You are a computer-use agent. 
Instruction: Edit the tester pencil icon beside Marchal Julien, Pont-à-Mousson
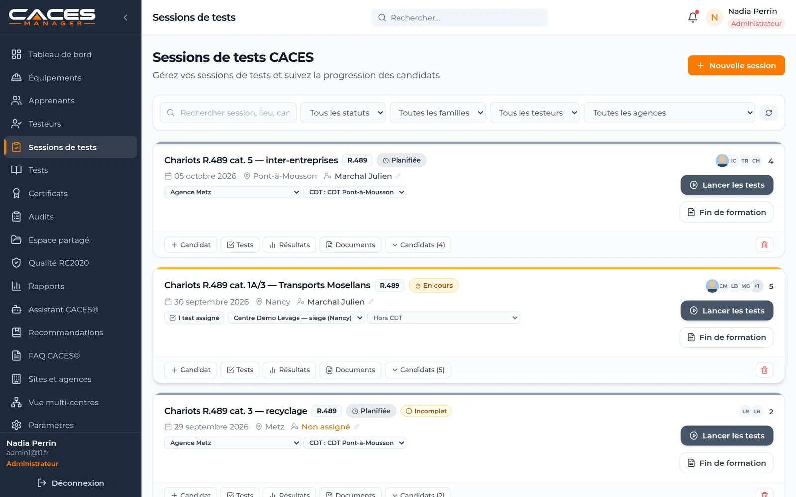pyautogui.click(x=398, y=176)
